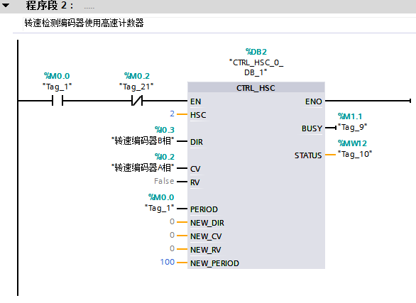
Task: Select the DIR operand 转速编码器B相
Action: point(143,141)
